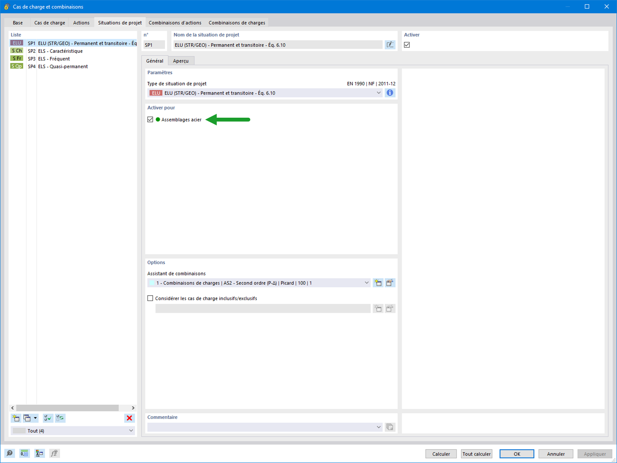The width and height of the screenshot is (617, 463).
Task: Click the 'EN 1990 | NF | 2011-12' standard text
Action: click(371, 84)
